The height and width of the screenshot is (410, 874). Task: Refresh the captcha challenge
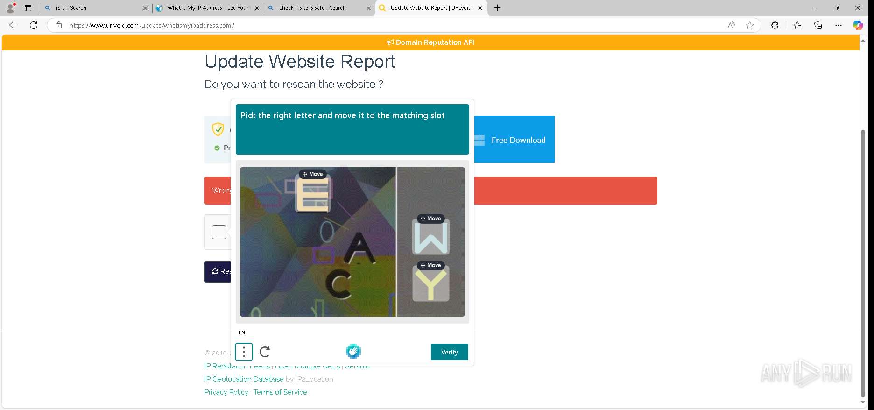pyautogui.click(x=265, y=352)
